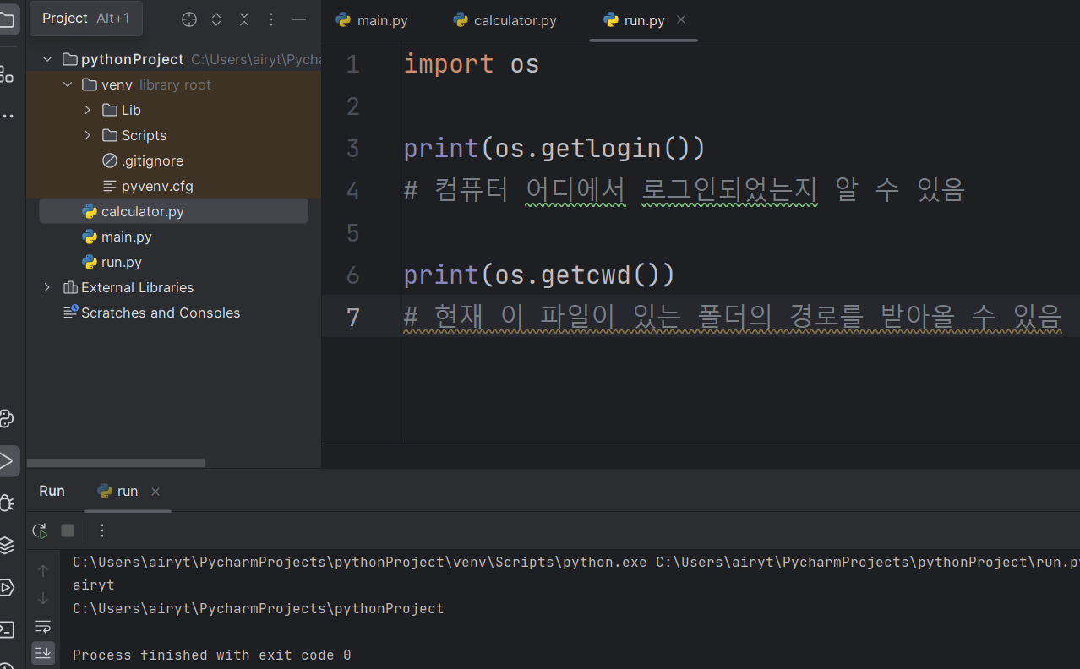Click 'Process finished with exit code 0' text

tap(212, 655)
